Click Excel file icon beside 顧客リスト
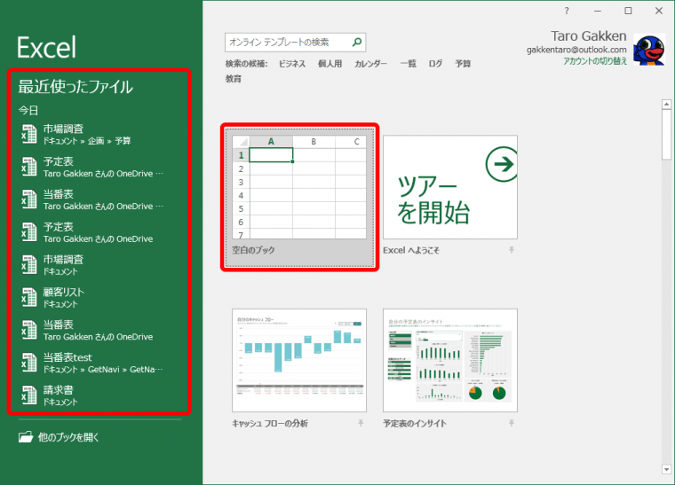 tap(28, 297)
